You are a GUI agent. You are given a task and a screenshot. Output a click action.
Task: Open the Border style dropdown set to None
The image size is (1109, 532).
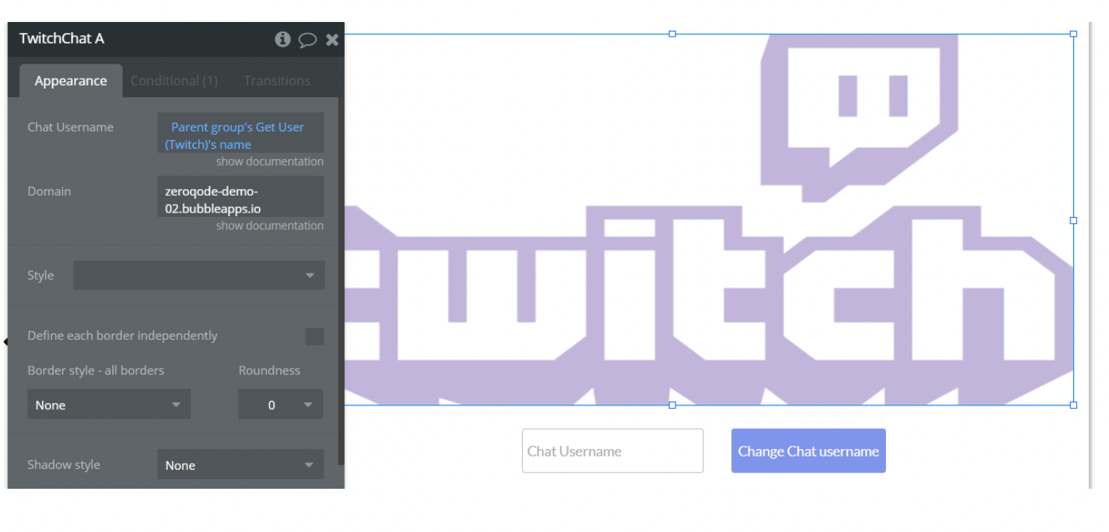[109, 404]
